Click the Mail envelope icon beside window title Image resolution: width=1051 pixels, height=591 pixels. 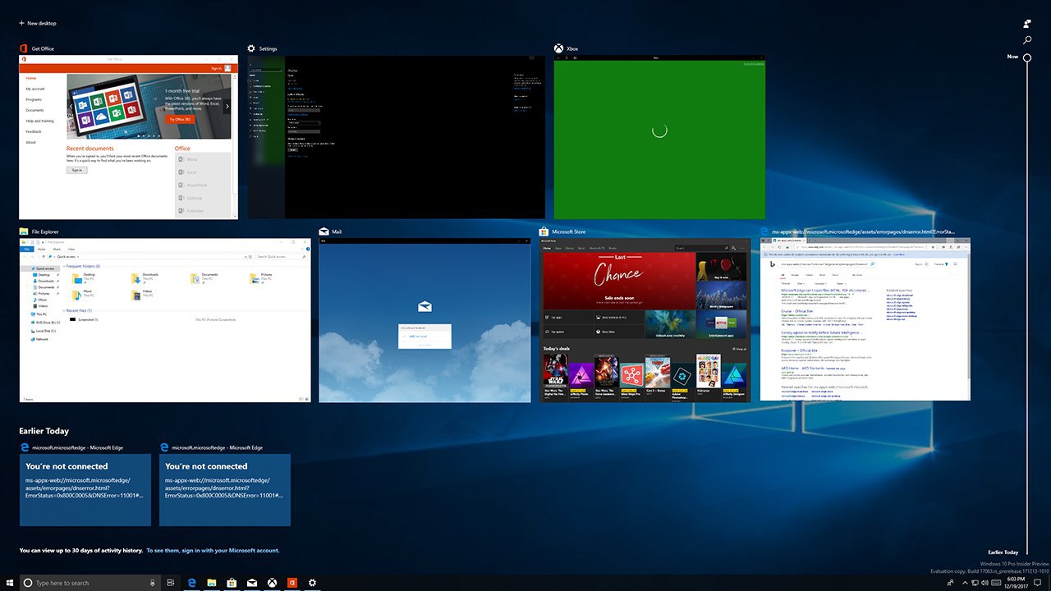[324, 231]
